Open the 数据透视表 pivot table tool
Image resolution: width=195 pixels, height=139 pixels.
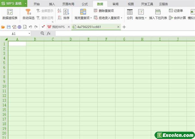tap(10, 14)
